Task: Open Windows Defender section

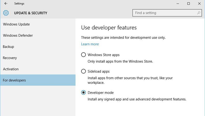Action: pyautogui.click(x=38, y=36)
